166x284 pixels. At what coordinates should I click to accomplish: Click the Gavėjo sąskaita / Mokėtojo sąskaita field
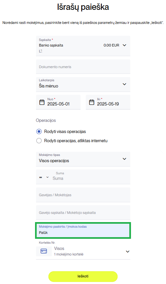83,213
